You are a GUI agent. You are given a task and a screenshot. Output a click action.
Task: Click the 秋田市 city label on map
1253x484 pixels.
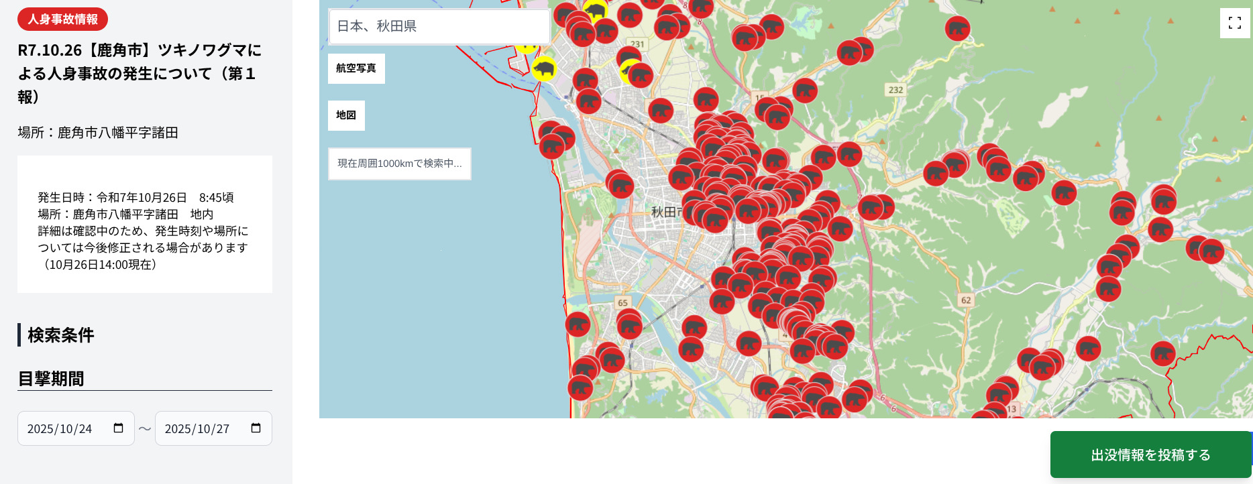(665, 212)
